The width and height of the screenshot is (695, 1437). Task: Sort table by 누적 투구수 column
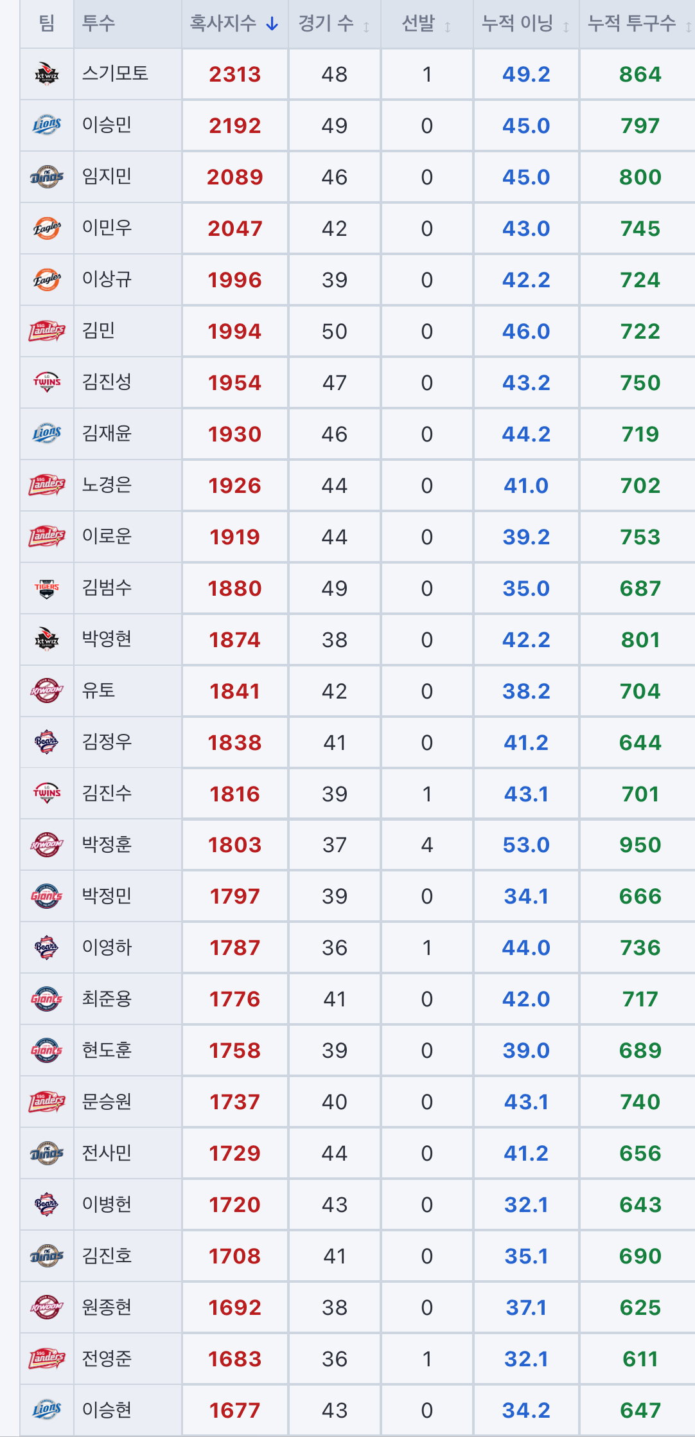tap(638, 24)
